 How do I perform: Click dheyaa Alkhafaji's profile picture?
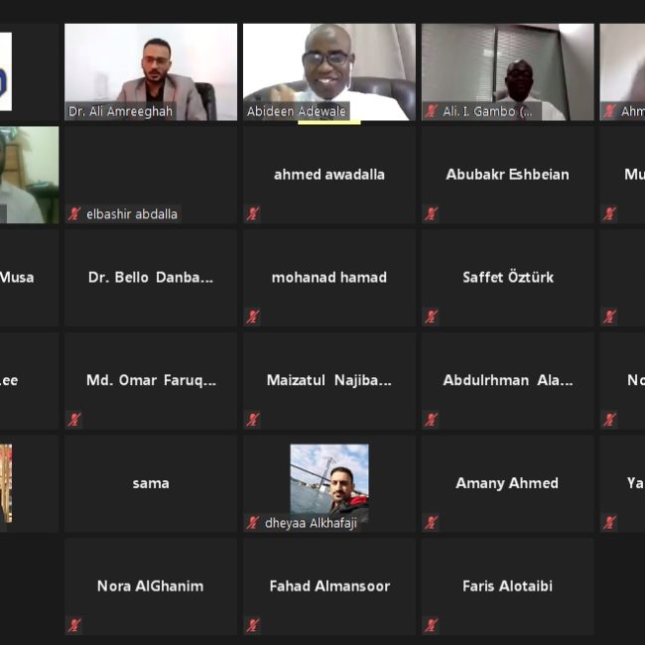[329, 483]
